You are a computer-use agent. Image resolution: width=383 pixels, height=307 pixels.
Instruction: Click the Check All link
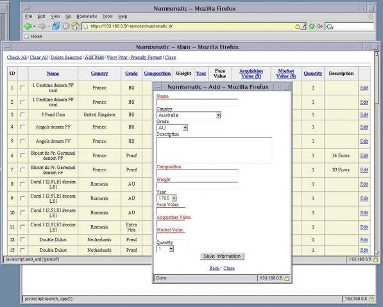[17, 58]
